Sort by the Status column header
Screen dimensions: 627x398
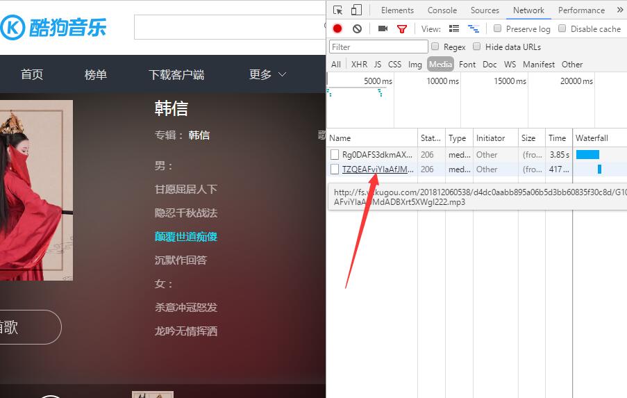click(431, 138)
